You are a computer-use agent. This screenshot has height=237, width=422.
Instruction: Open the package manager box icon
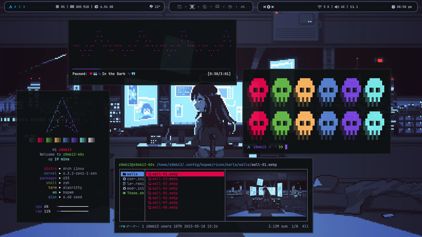230,7
